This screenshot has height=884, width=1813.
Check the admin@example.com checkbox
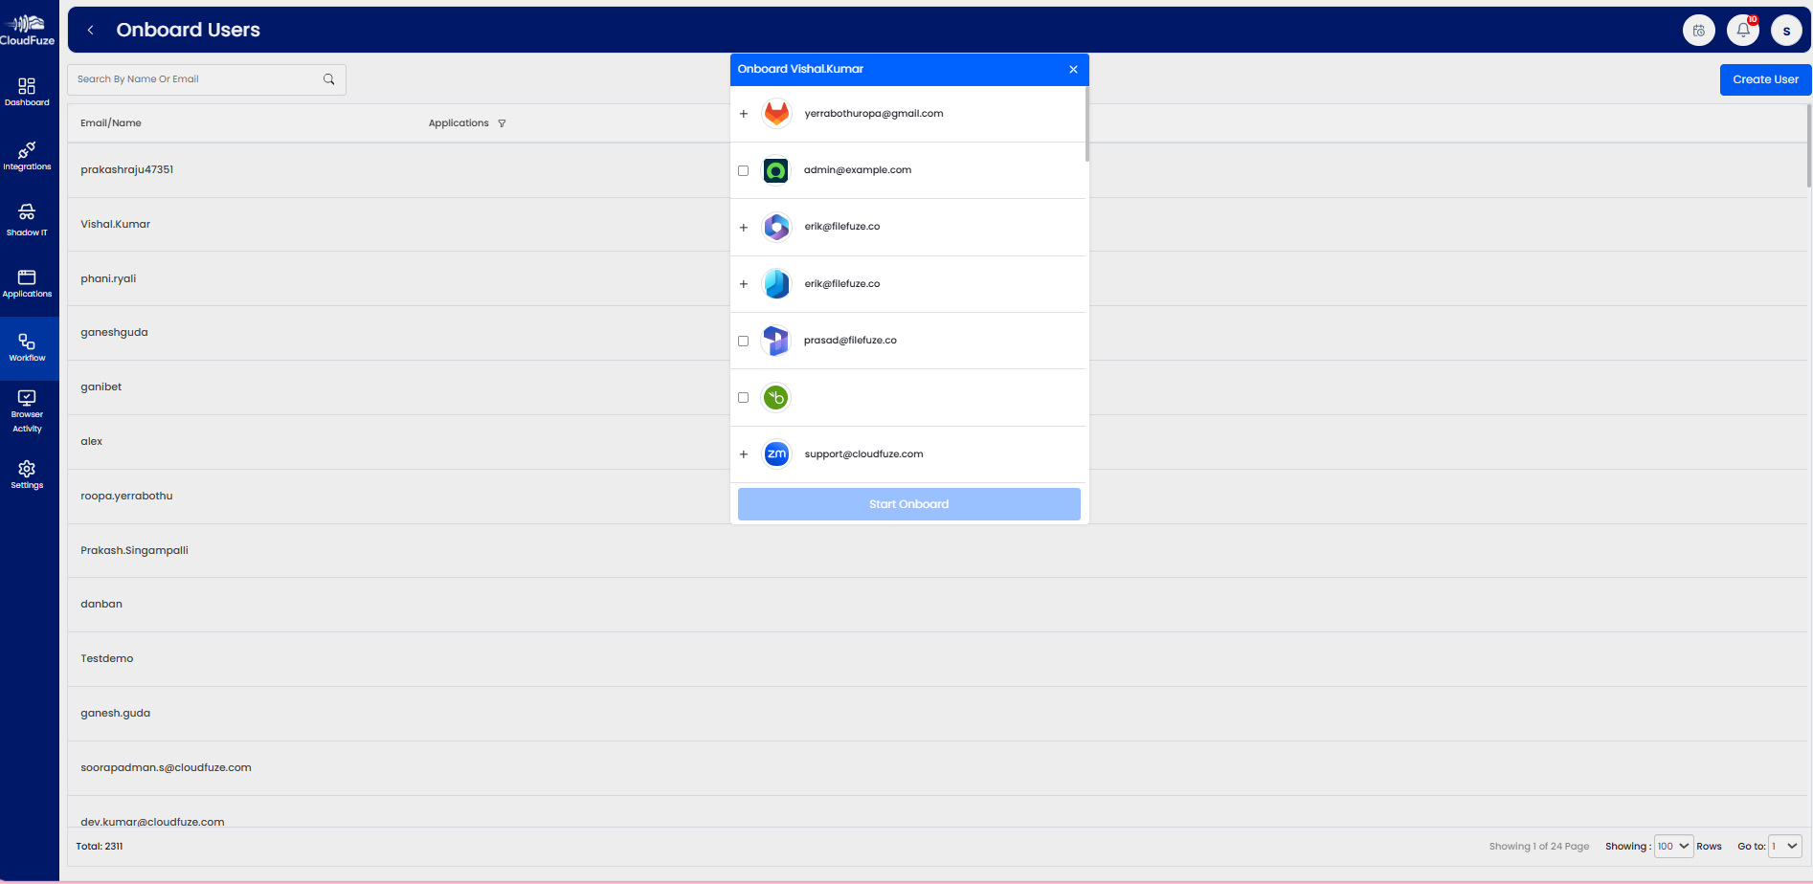point(743,171)
